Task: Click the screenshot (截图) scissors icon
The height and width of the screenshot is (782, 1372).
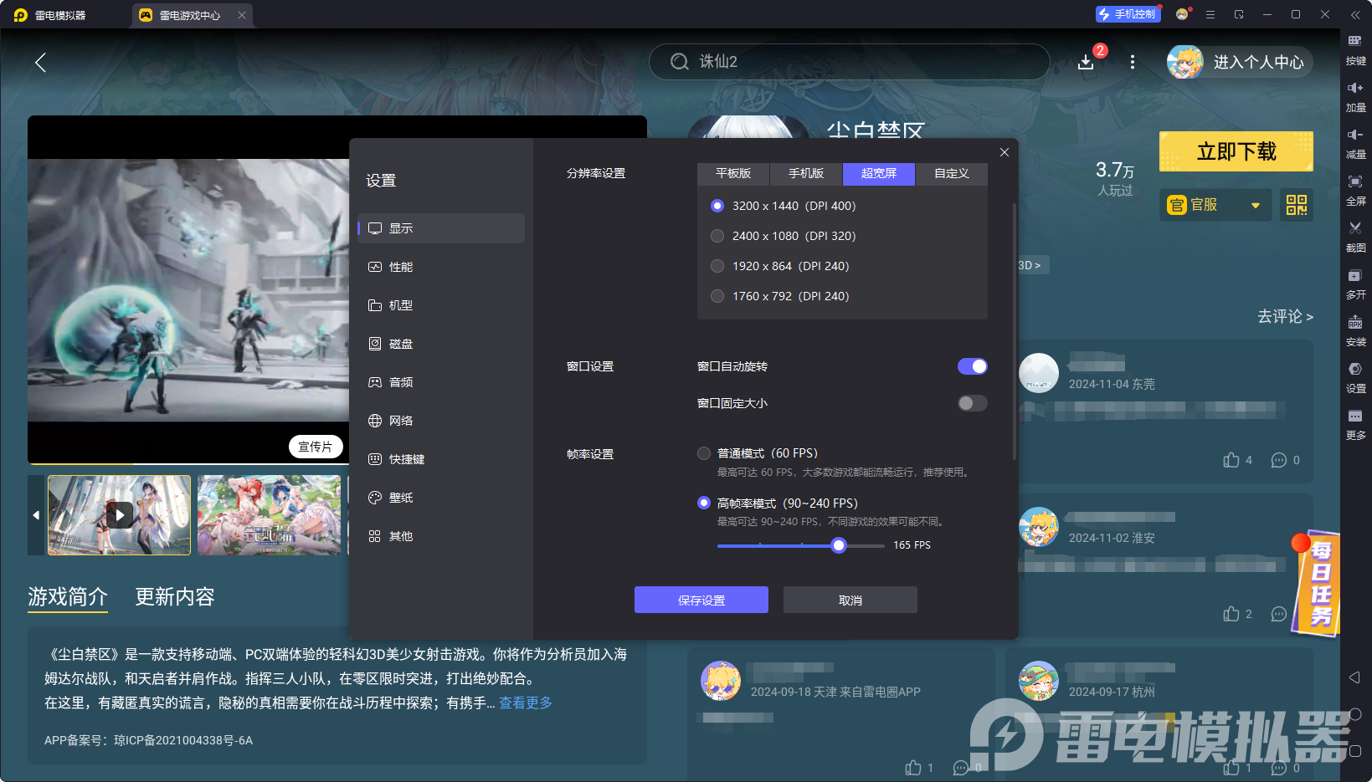Action: point(1355,228)
